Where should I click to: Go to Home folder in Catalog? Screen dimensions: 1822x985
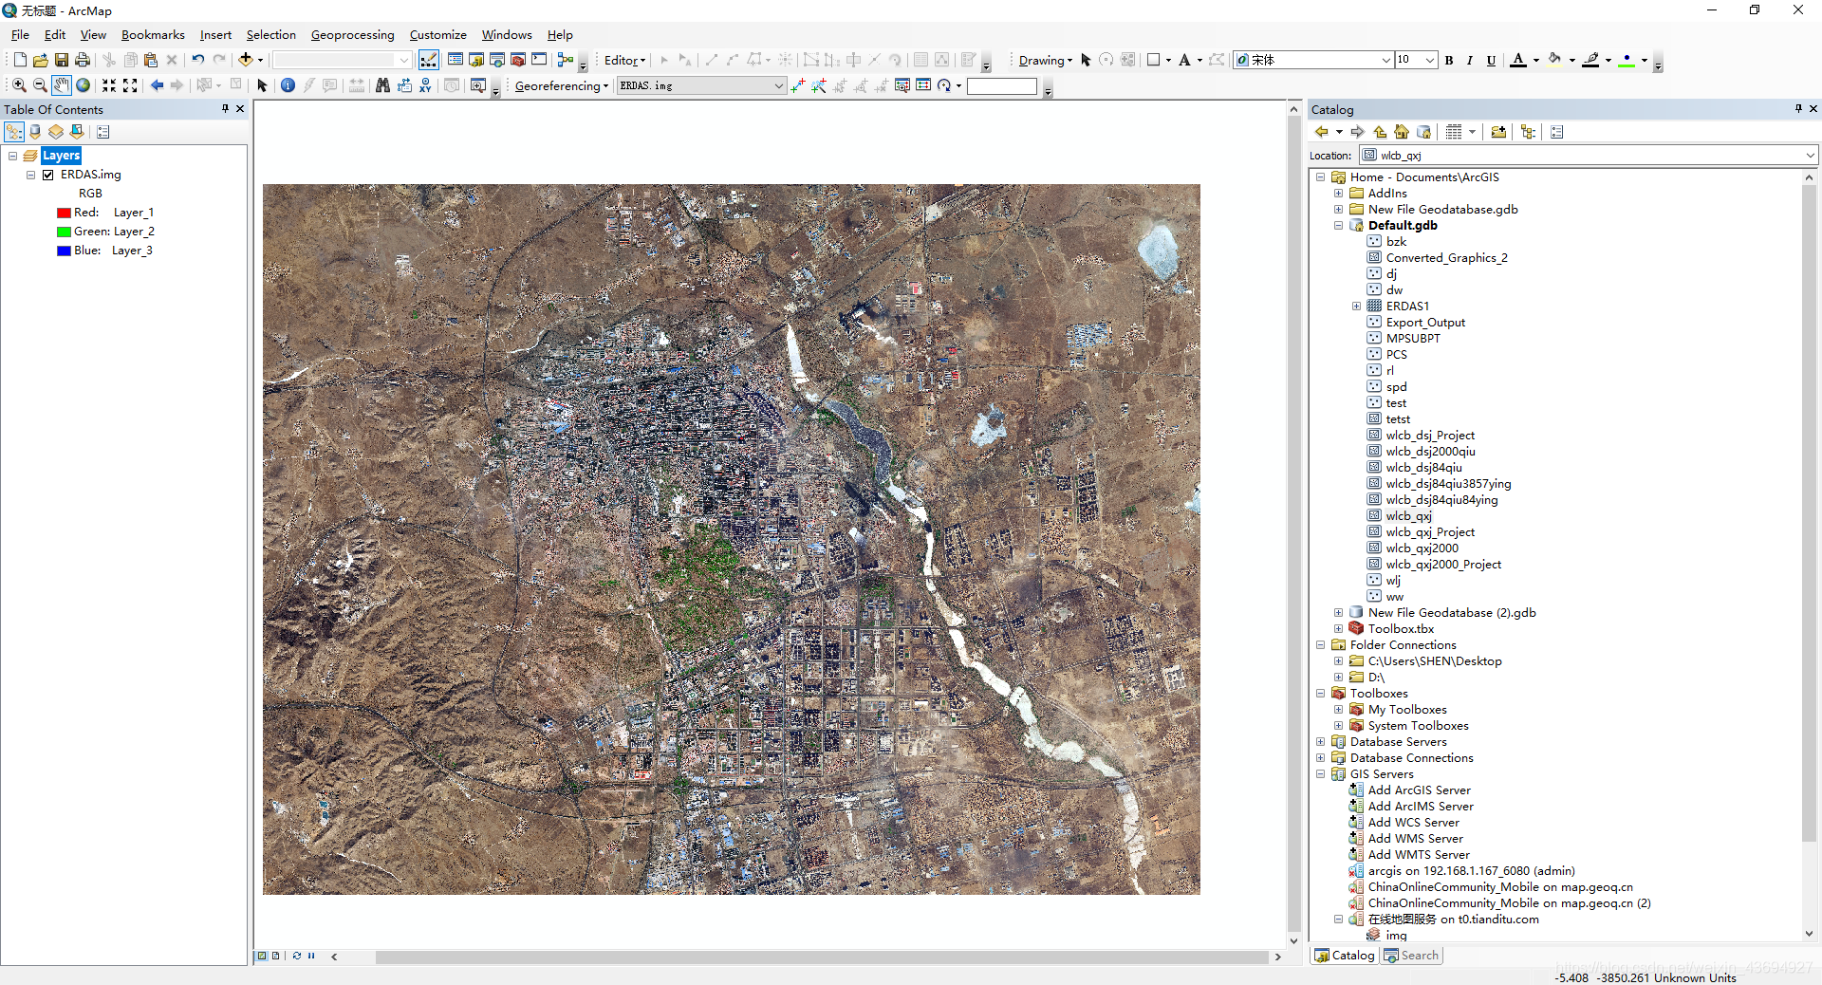click(x=1402, y=132)
